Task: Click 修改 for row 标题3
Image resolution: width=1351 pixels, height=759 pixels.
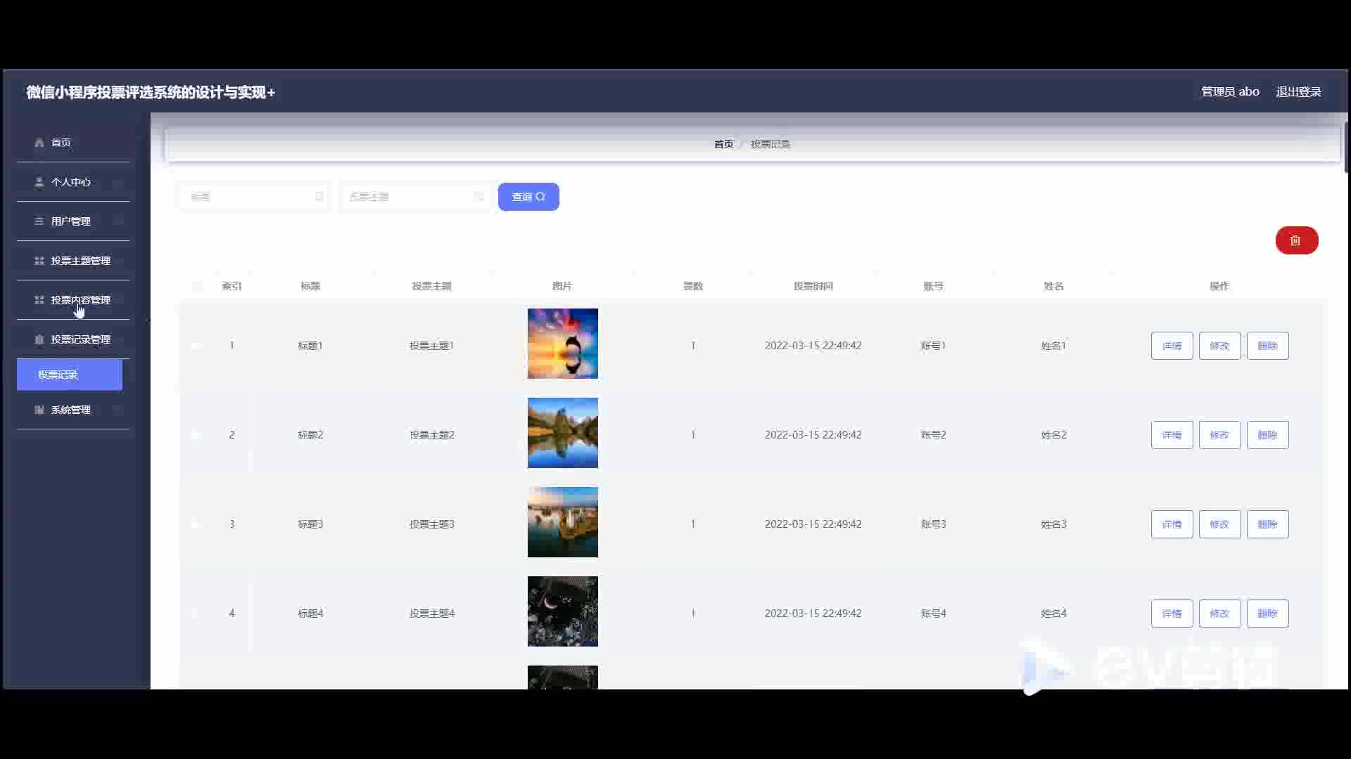Action: 1220,524
